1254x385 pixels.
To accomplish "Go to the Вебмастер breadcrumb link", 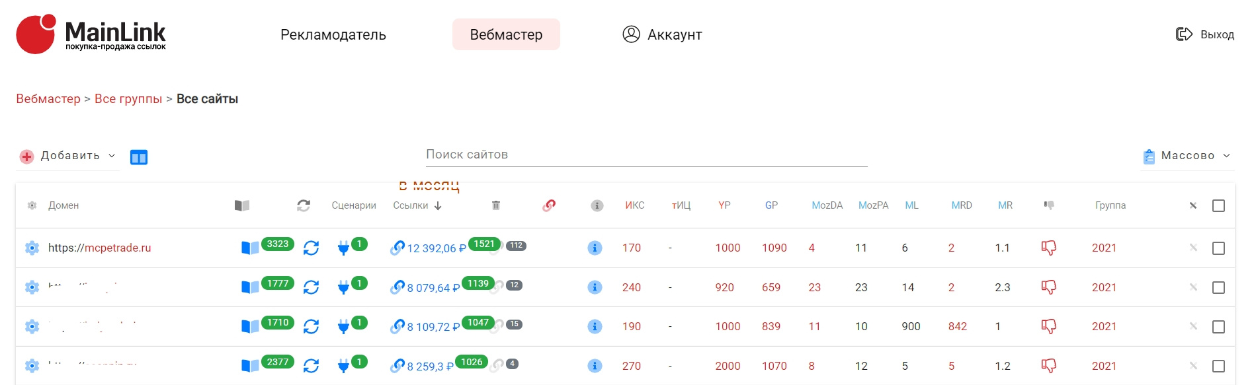I will tap(48, 98).
